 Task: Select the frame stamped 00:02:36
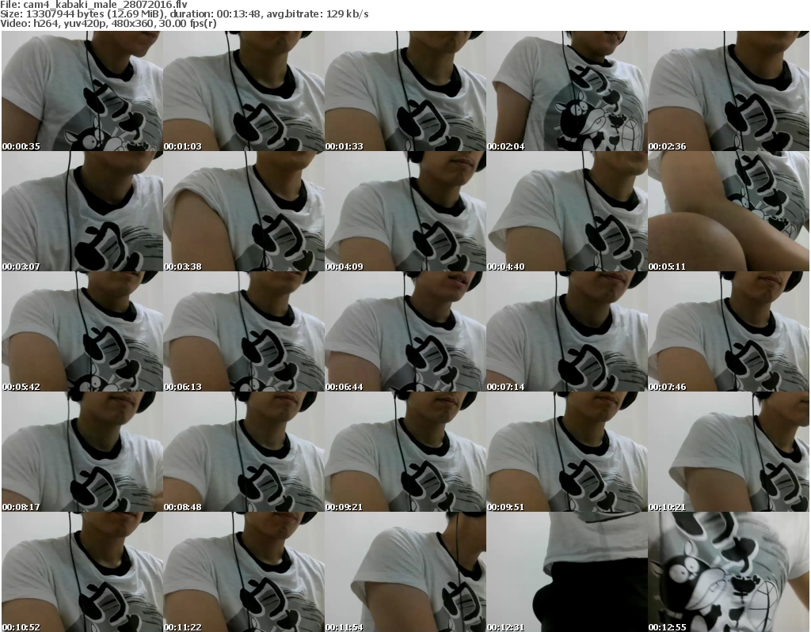click(729, 91)
